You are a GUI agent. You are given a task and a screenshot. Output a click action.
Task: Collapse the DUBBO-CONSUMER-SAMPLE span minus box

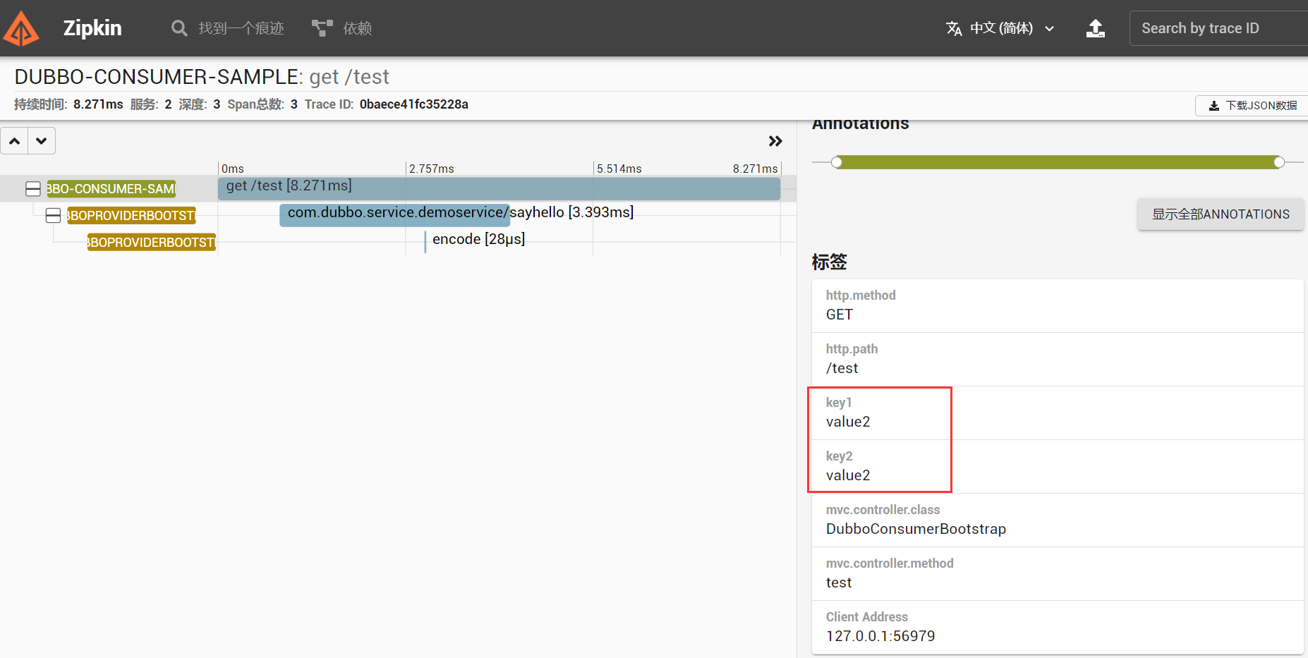click(x=32, y=188)
